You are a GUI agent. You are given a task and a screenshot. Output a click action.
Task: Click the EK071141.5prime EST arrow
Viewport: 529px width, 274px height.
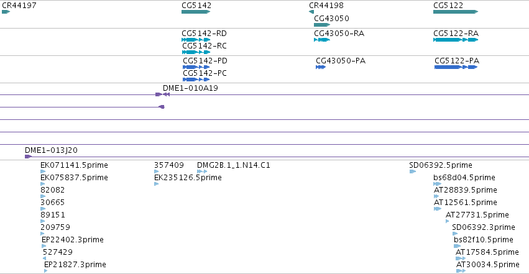click(x=43, y=171)
